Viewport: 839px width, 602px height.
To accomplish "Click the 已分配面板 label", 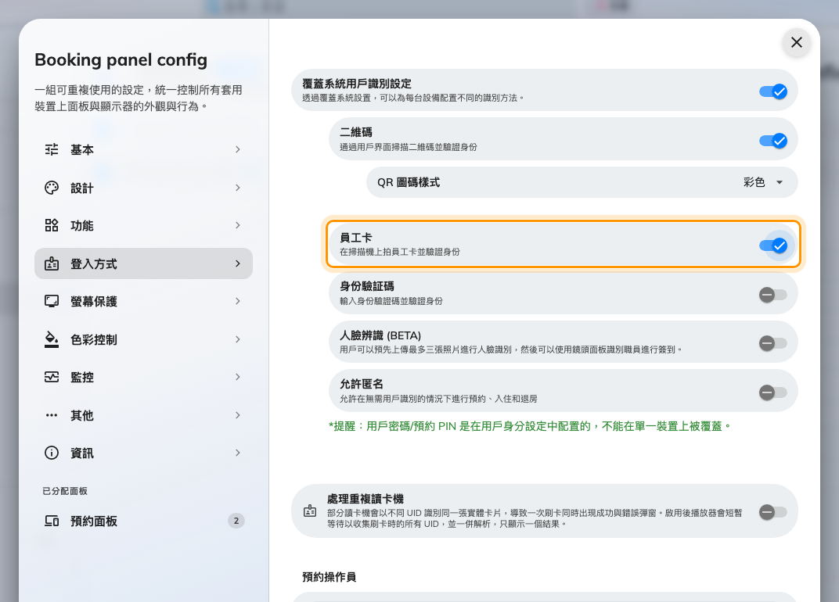I will [65, 491].
